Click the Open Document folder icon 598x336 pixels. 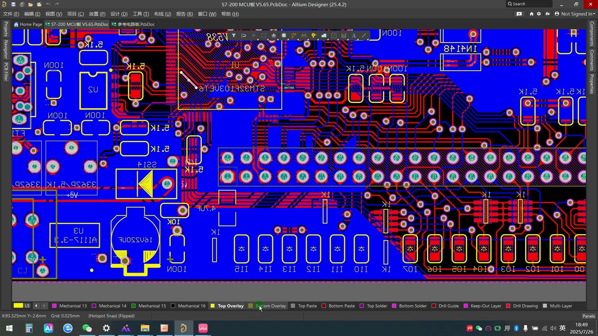(x=31, y=4)
